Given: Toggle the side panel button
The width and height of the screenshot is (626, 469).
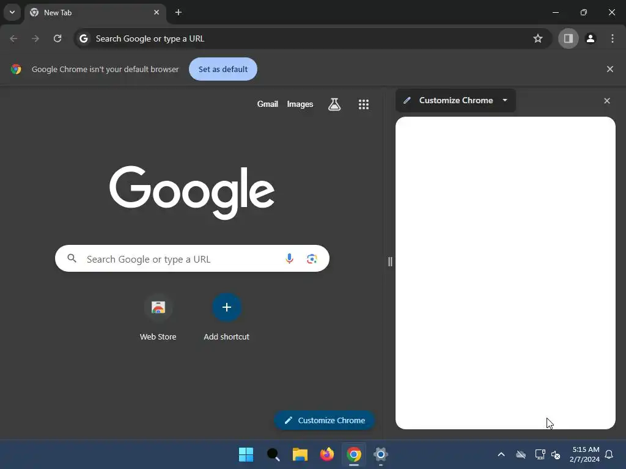Looking at the screenshot, I should pyautogui.click(x=568, y=38).
